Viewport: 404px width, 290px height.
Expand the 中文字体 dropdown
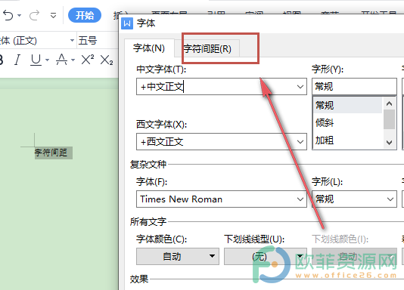coord(300,87)
